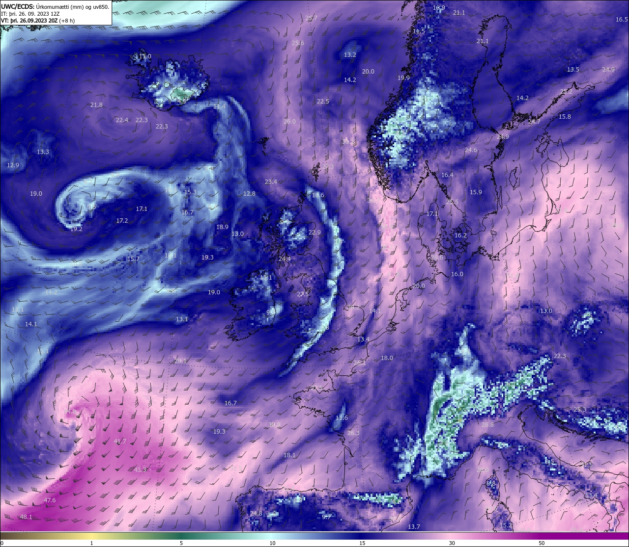Viewport: 629px width, 547px height.
Task: Click the 16.4 map value
Action: pos(447,175)
